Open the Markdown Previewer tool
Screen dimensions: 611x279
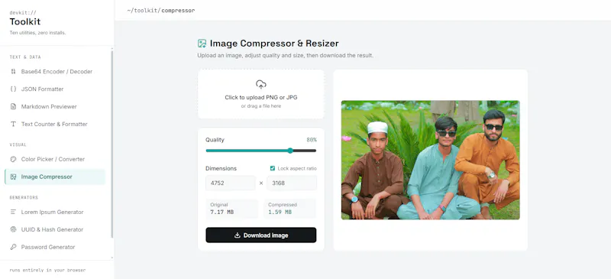pyautogui.click(x=55, y=106)
